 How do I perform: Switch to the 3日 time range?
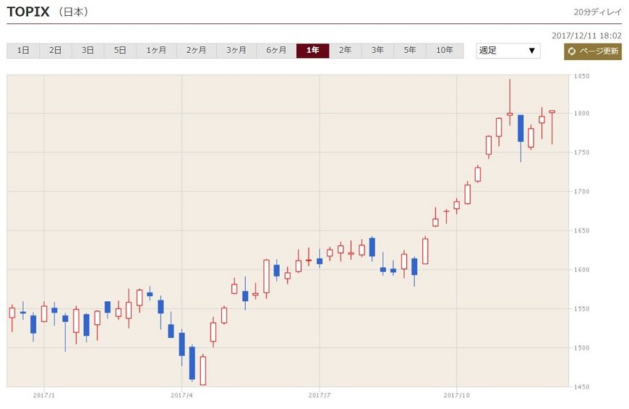click(87, 51)
